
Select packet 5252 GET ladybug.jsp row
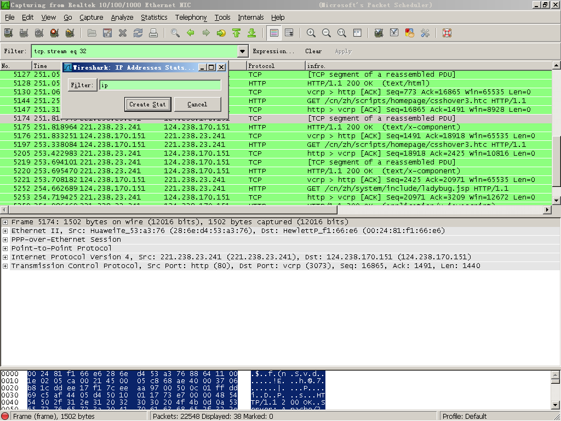tap(276, 189)
